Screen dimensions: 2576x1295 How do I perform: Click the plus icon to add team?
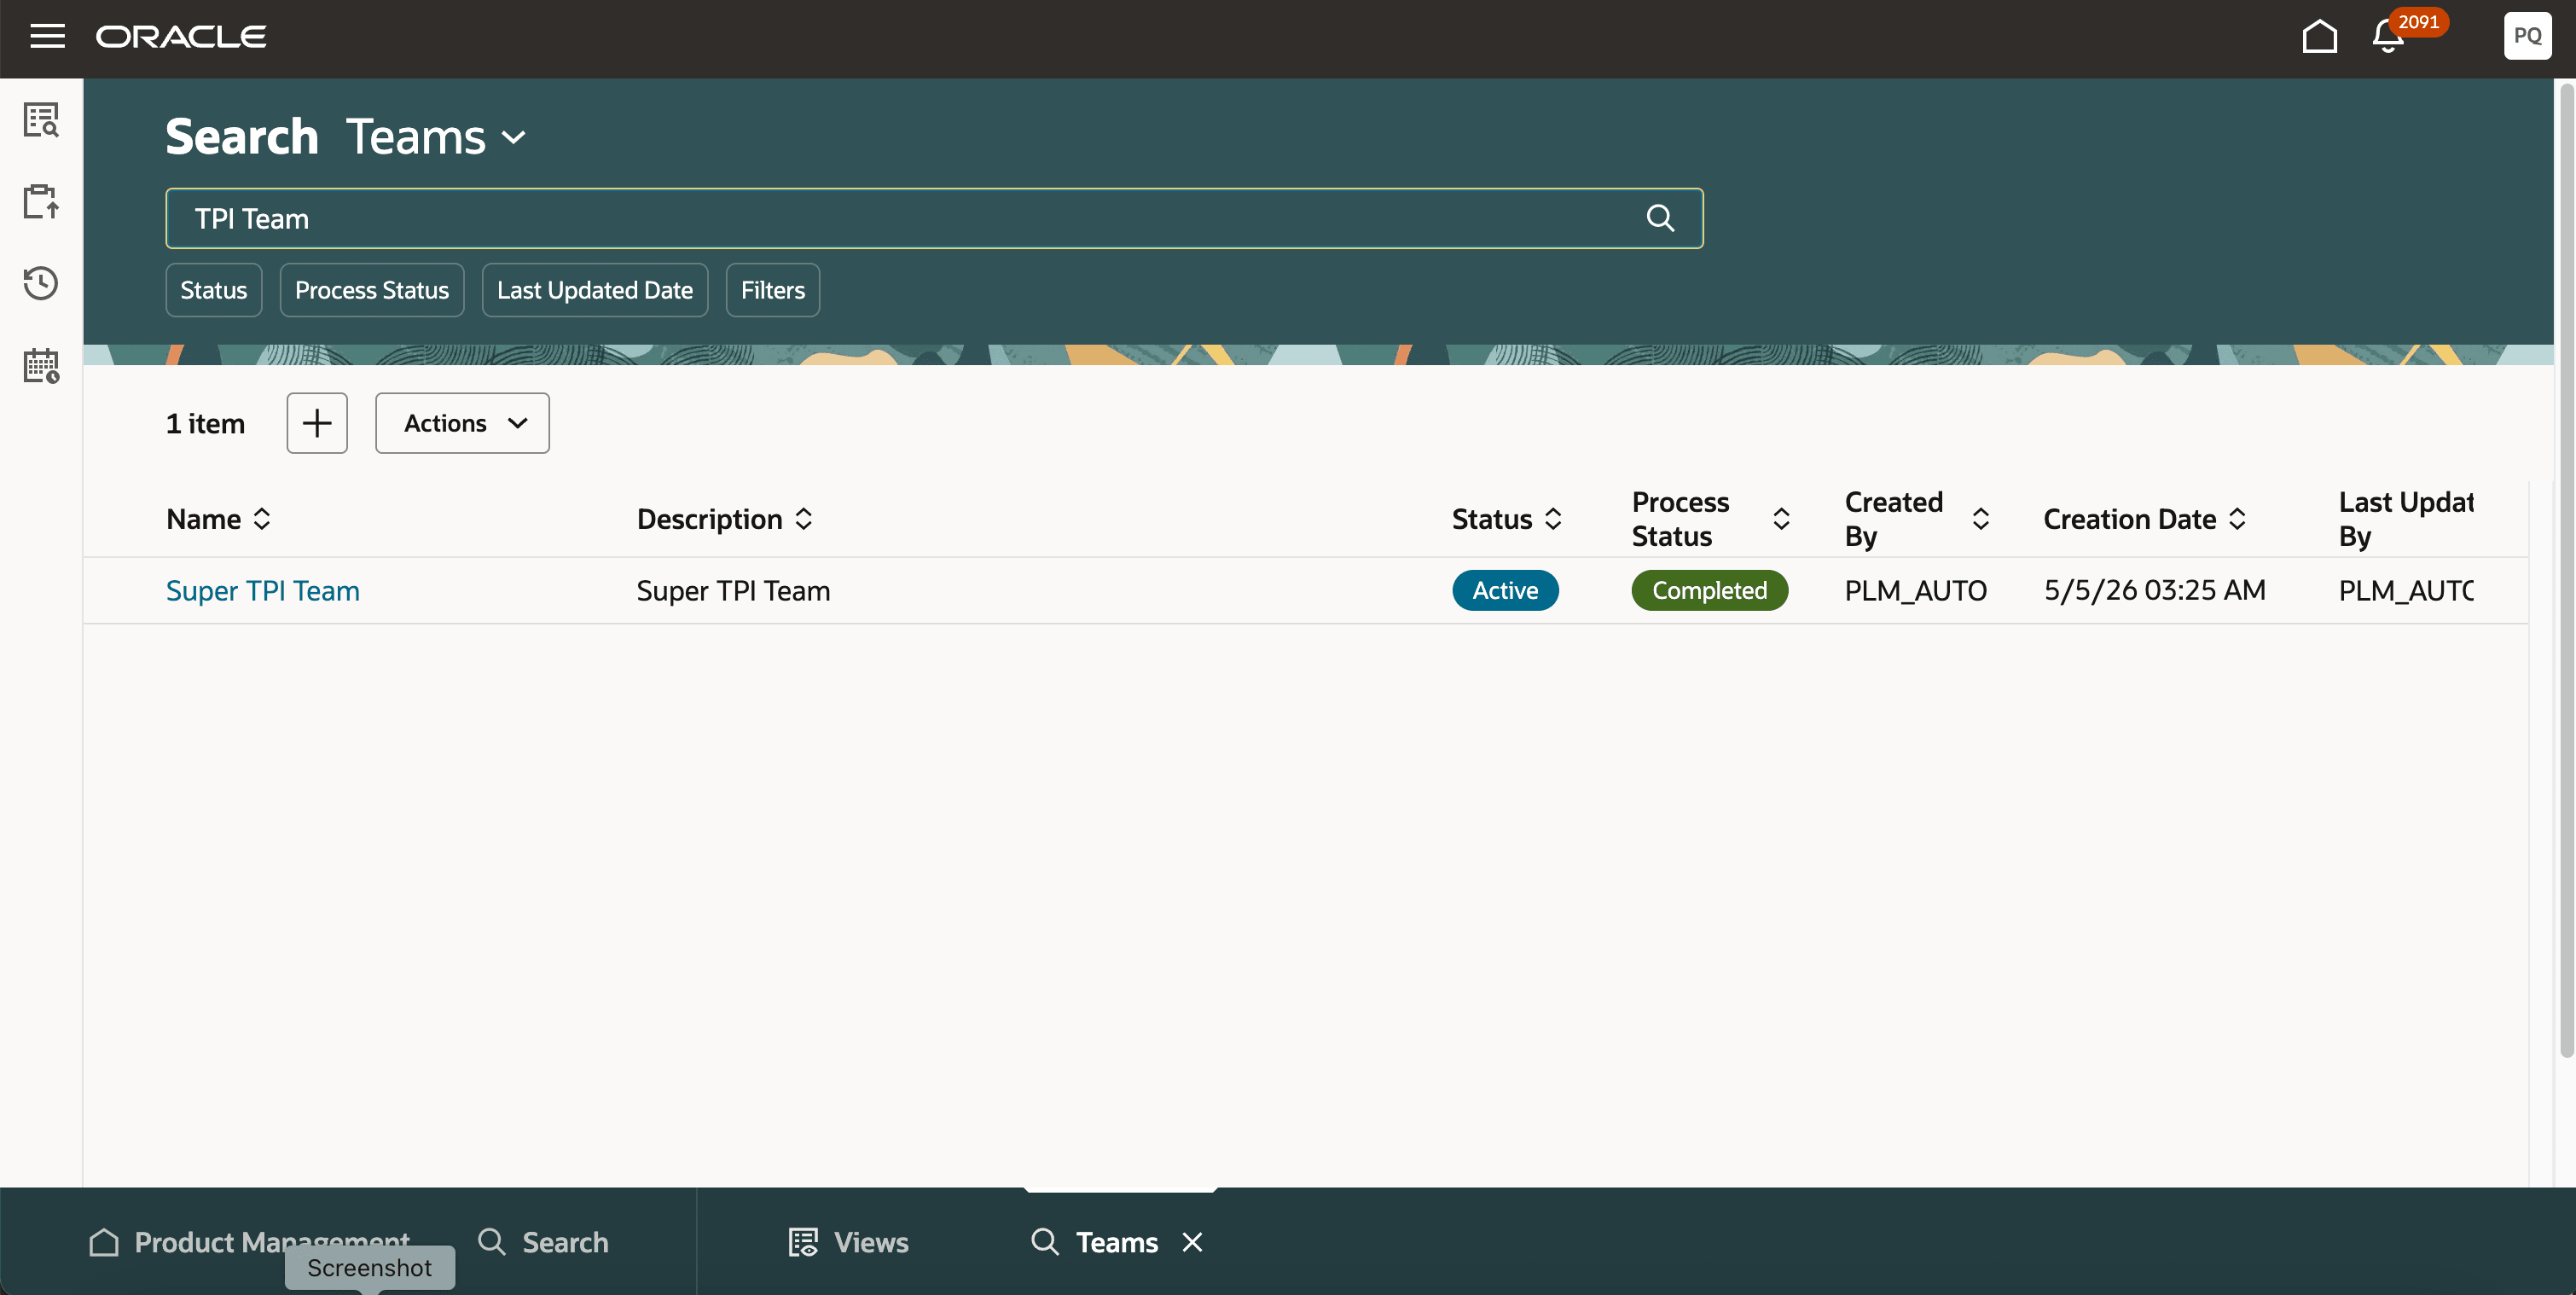[317, 423]
